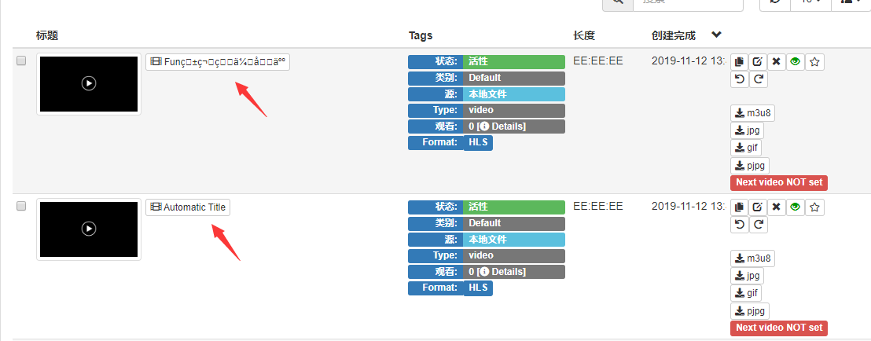Download the gif of the Automatic Title video
The width and height of the screenshot is (871, 341).
coord(745,293)
